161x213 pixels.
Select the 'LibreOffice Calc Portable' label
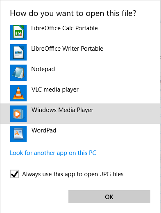tap(64, 28)
